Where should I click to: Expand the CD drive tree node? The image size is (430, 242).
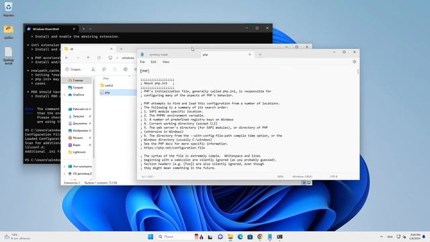[64, 173]
